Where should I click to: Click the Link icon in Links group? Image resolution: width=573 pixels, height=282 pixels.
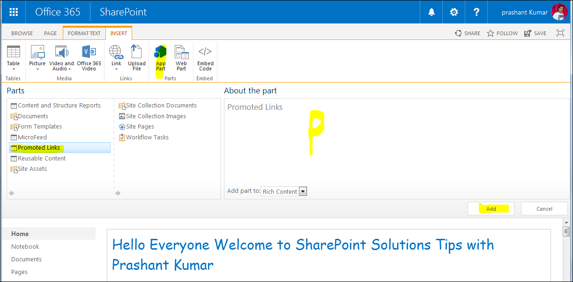point(116,52)
